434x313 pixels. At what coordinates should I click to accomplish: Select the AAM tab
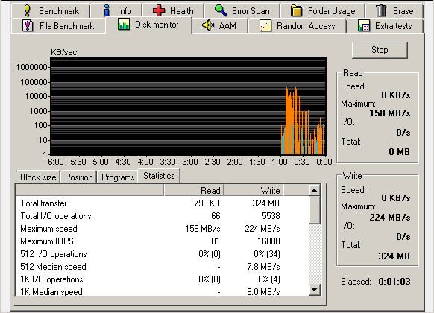click(219, 26)
